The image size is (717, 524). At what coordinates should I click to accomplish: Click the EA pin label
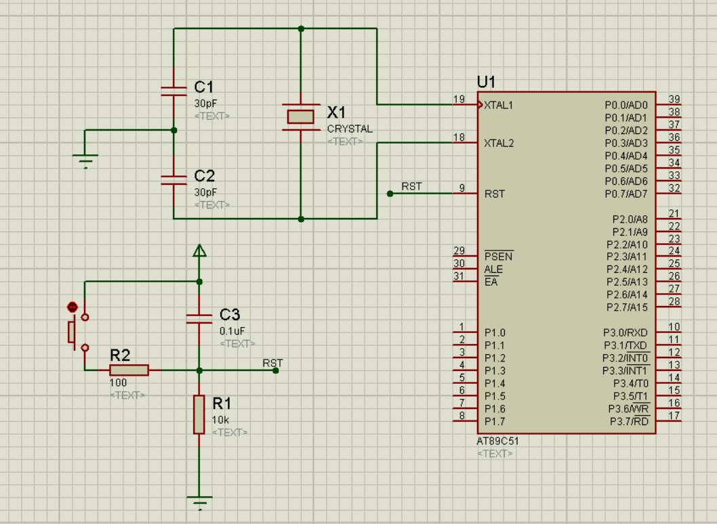coord(491,282)
